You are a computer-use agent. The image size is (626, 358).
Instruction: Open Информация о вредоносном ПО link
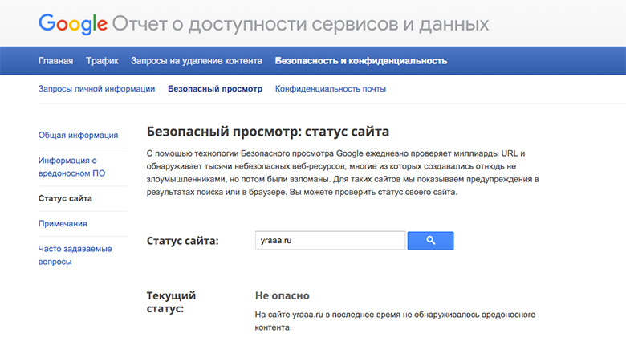pyautogui.click(x=72, y=167)
